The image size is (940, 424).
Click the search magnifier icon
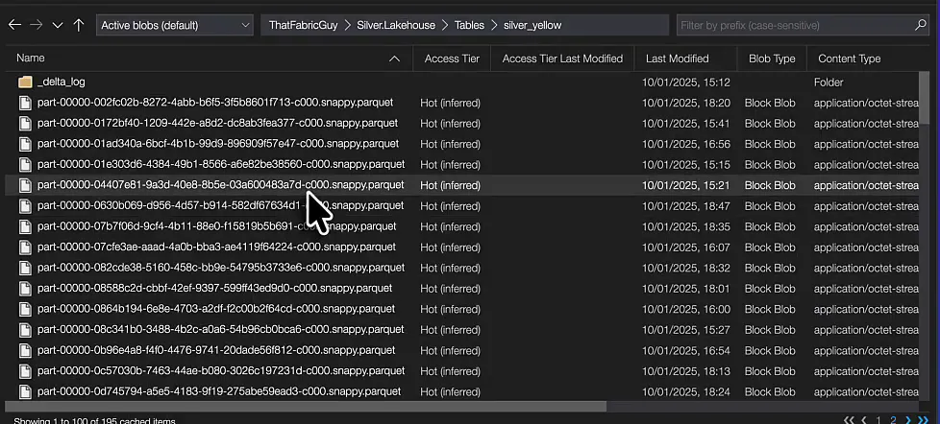tap(922, 25)
